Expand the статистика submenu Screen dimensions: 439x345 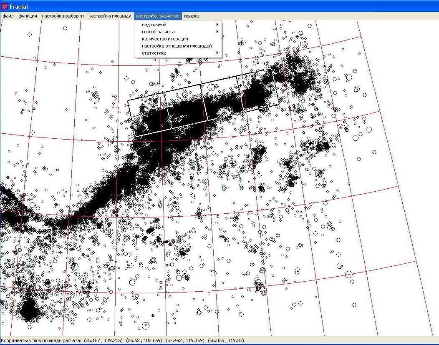[154, 53]
